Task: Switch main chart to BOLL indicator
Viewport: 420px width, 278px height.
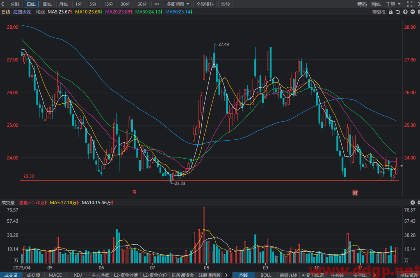Action: point(266,275)
